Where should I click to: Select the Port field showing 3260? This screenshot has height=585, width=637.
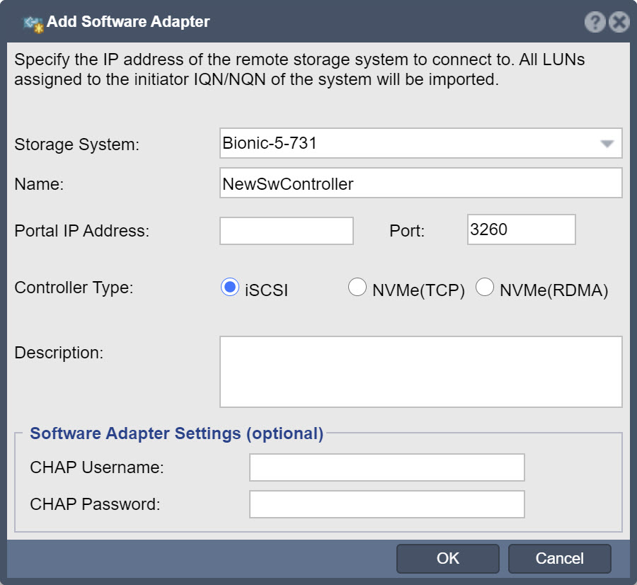point(521,229)
